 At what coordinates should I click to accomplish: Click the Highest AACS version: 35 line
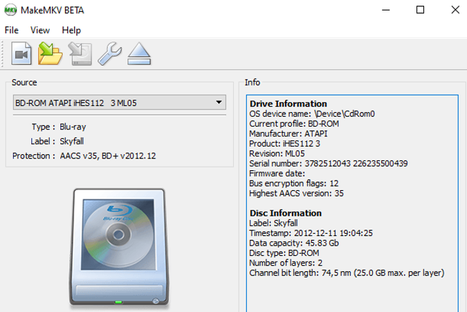(x=296, y=193)
